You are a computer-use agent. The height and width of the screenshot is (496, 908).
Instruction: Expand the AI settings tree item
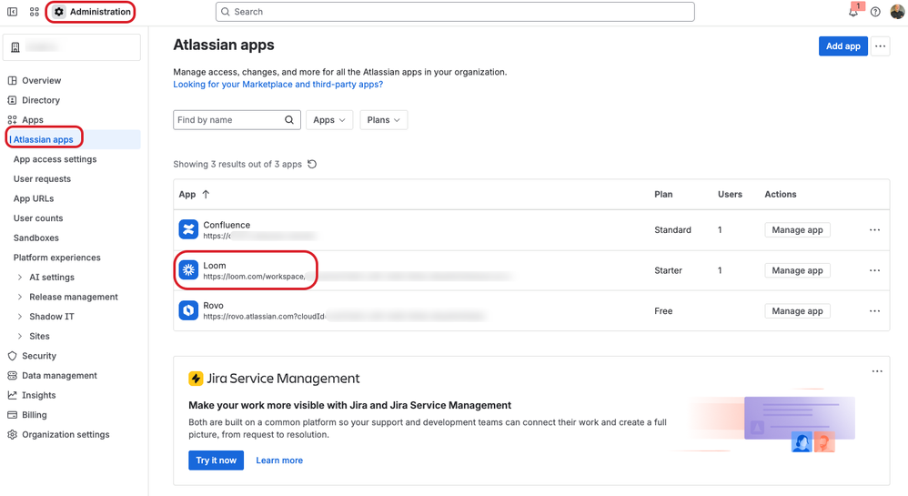51,278
